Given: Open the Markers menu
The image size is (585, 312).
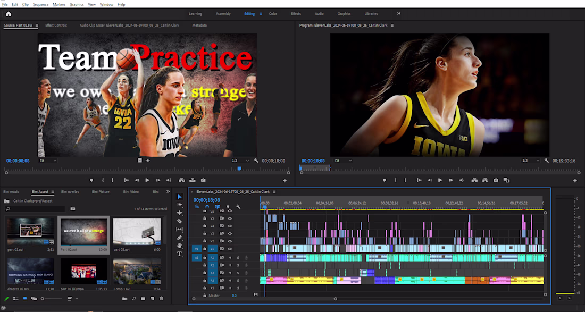Looking at the screenshot, I should [59, 4].
